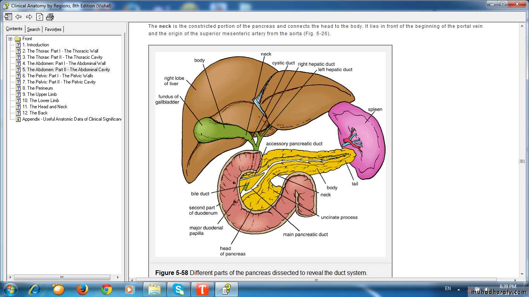The height and width of the screenshot is (297, 529).
Task: Go back using the left arrow icon
Action: coord(19,17)
